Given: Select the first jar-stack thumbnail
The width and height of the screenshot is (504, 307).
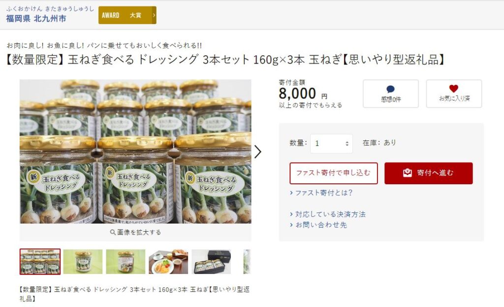Looking at the screenshot, I should (40, 262).
